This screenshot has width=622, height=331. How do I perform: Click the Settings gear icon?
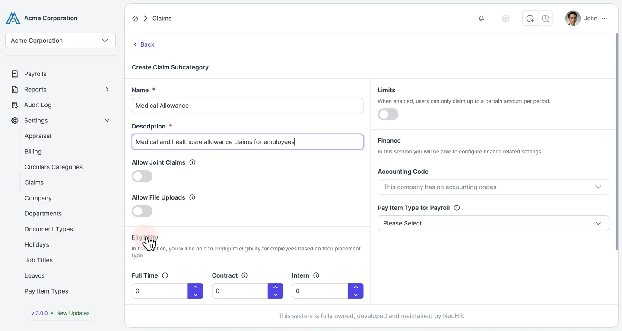[x=15, y=120]
